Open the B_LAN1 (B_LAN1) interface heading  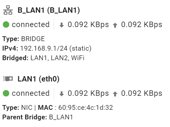click(x=49, y=11)
